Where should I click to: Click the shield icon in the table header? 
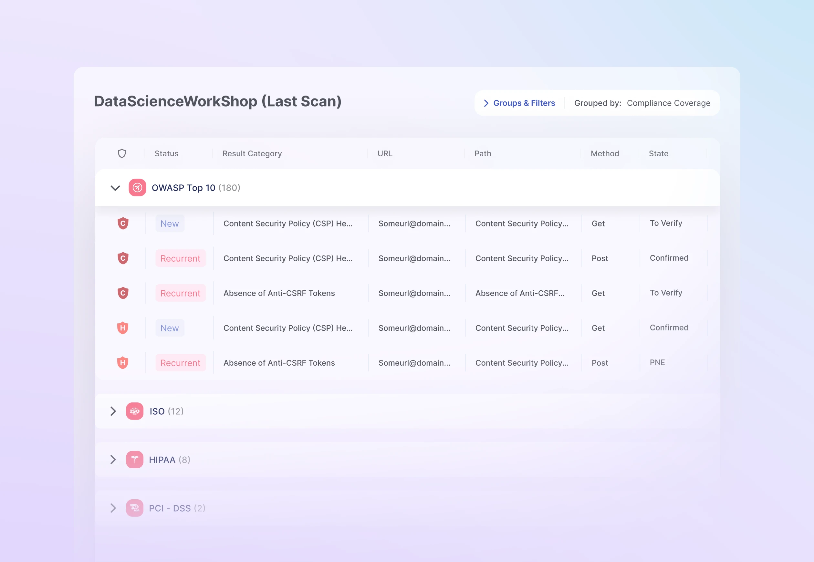[x=122, y=153]
